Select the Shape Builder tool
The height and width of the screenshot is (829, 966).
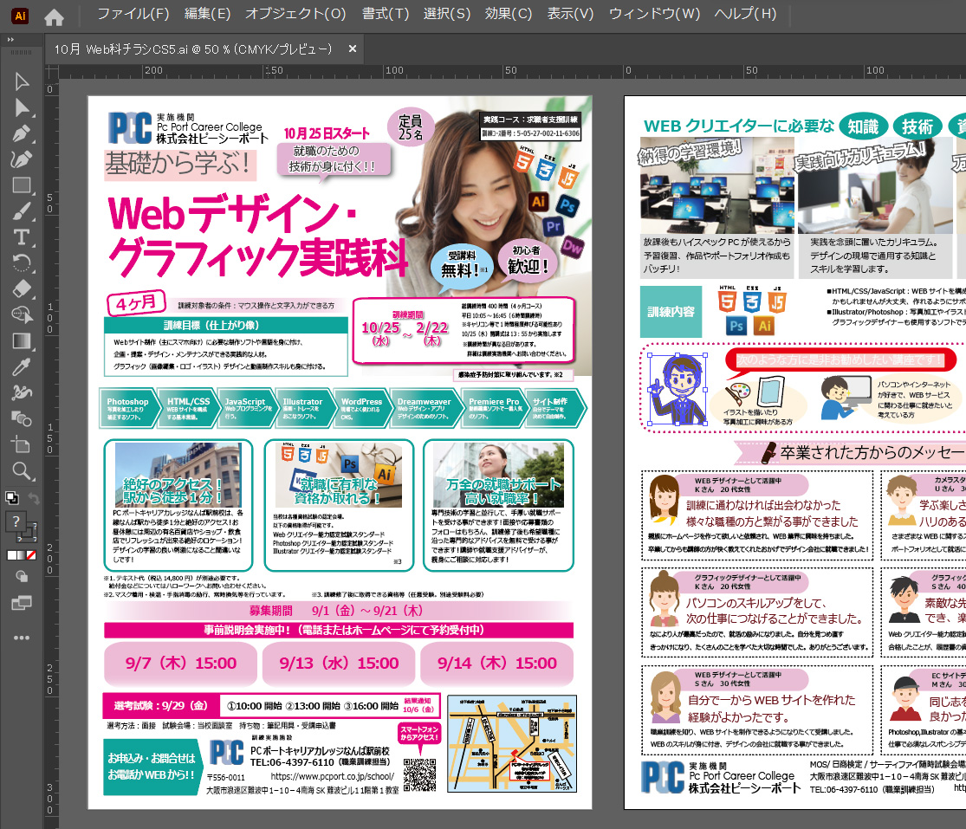(22, 314)
